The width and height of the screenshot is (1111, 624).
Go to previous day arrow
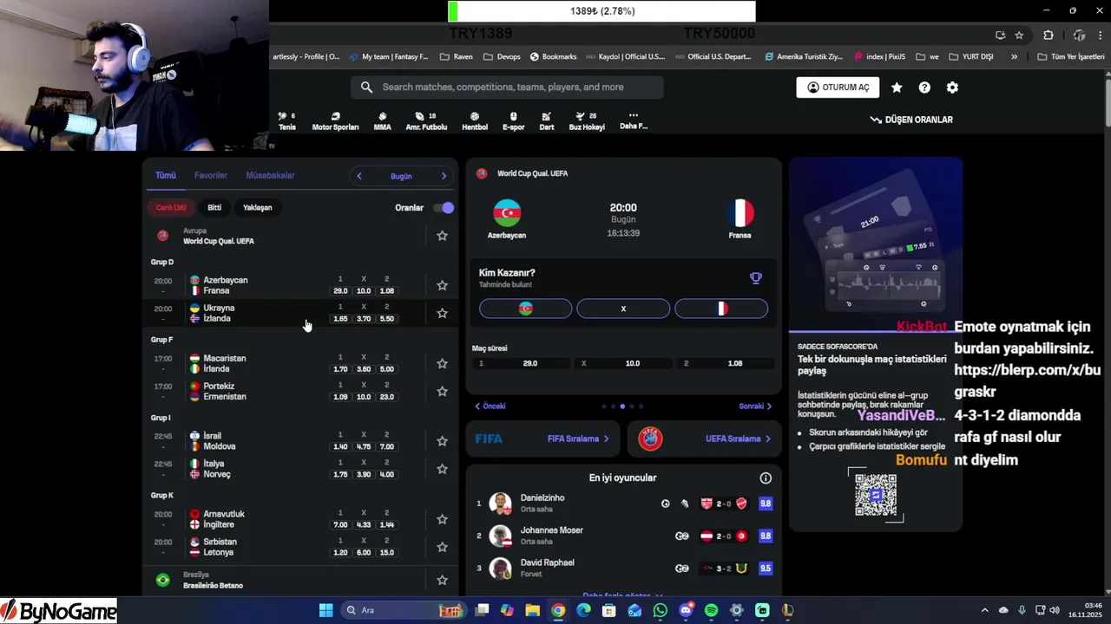click(x=359, y=176)
